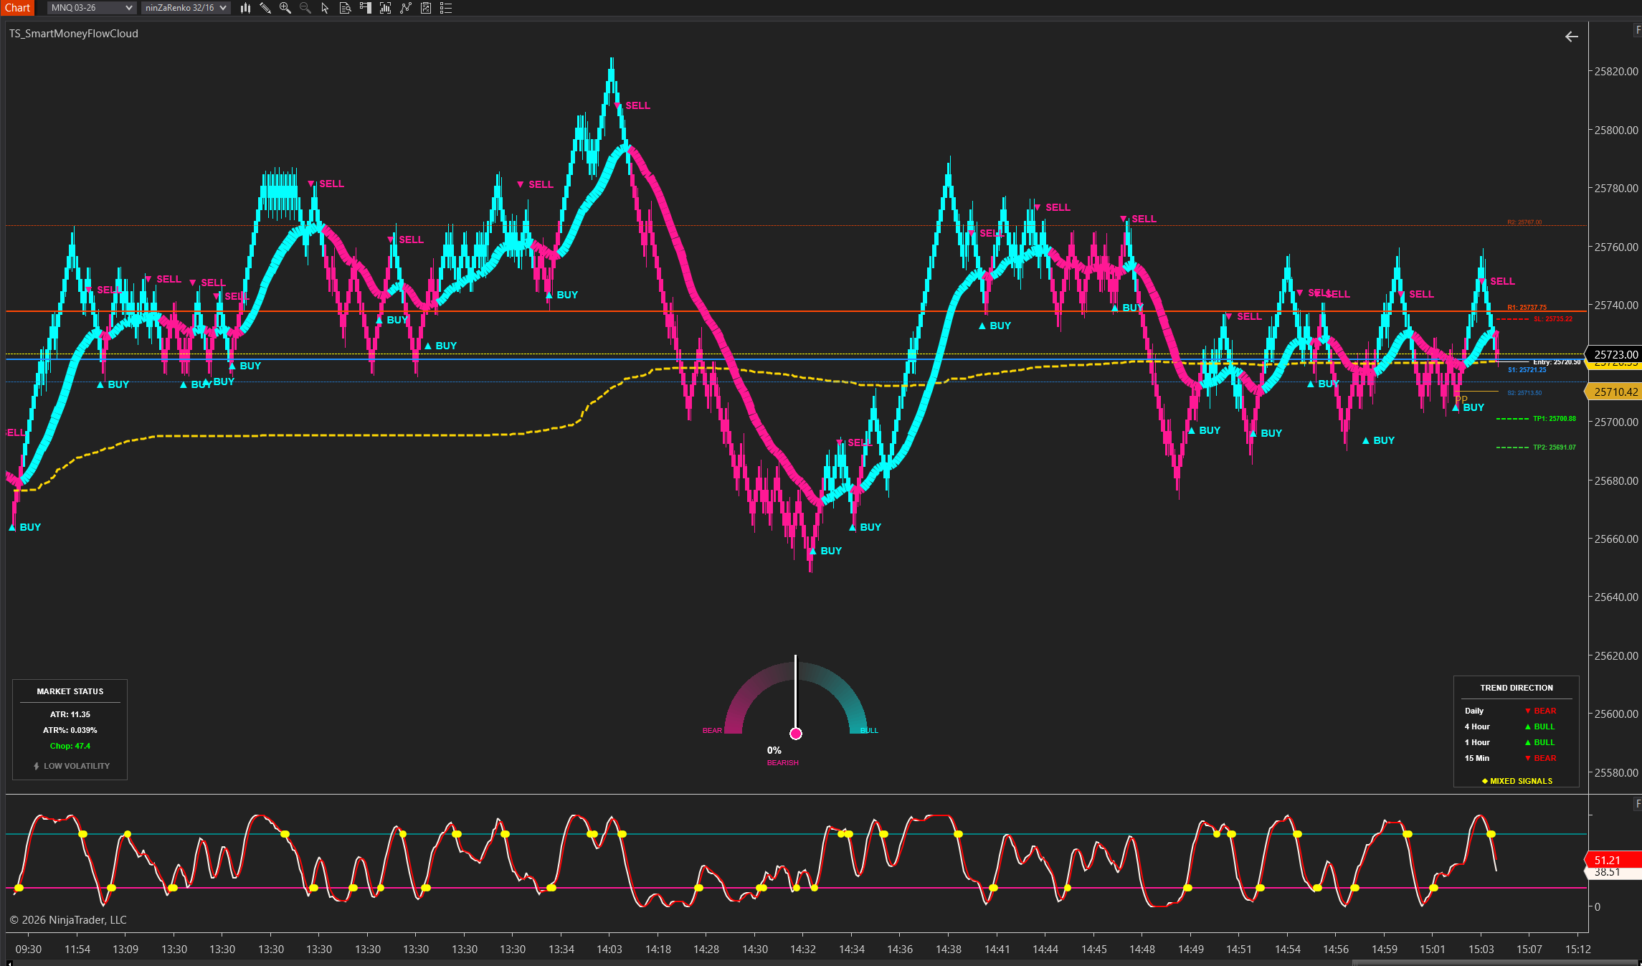
Task: Click the zoom in magnifier icon
Action: click(x=285, y=8)
